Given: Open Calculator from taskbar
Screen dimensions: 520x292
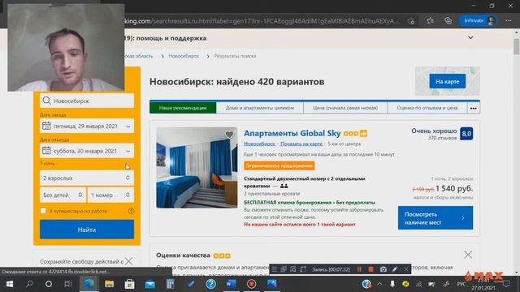Looking at the screenshot, I should pyautogui.click(x=170, y=284).
